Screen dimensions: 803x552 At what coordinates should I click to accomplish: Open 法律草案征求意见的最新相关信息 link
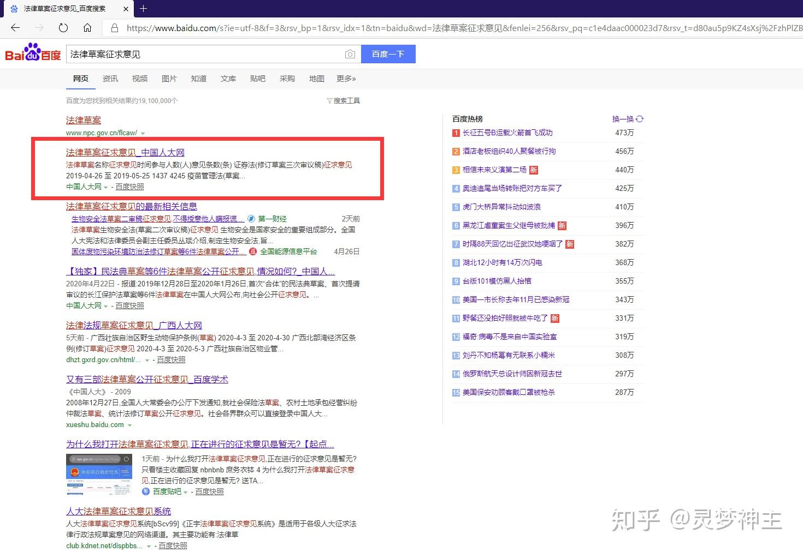132,206
